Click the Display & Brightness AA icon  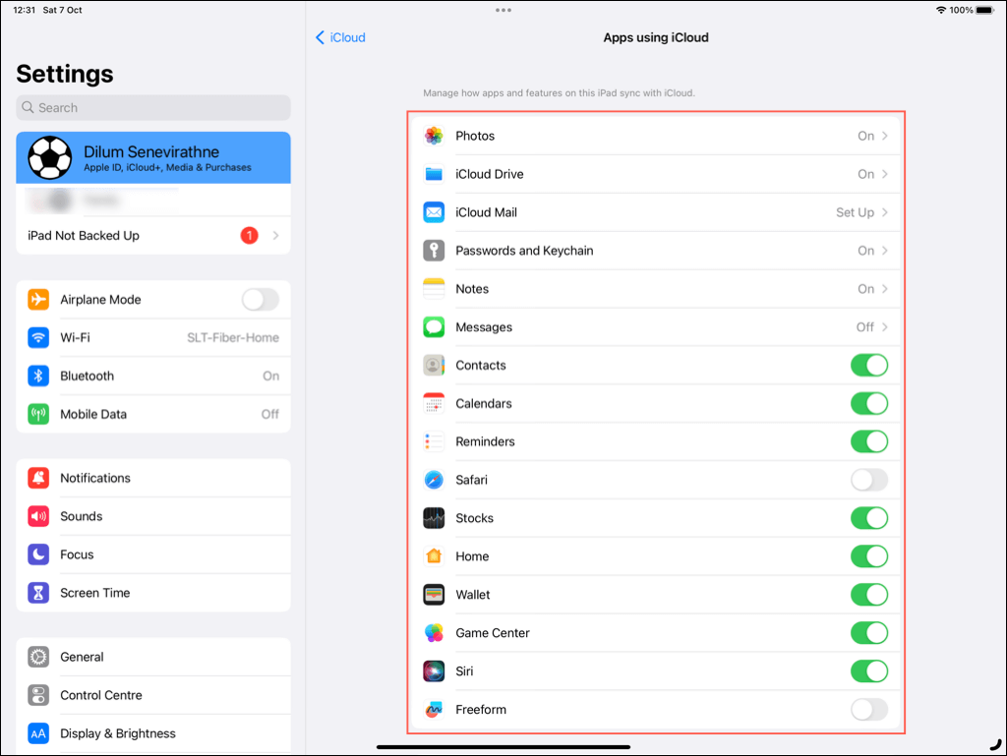tap(38, 733)
